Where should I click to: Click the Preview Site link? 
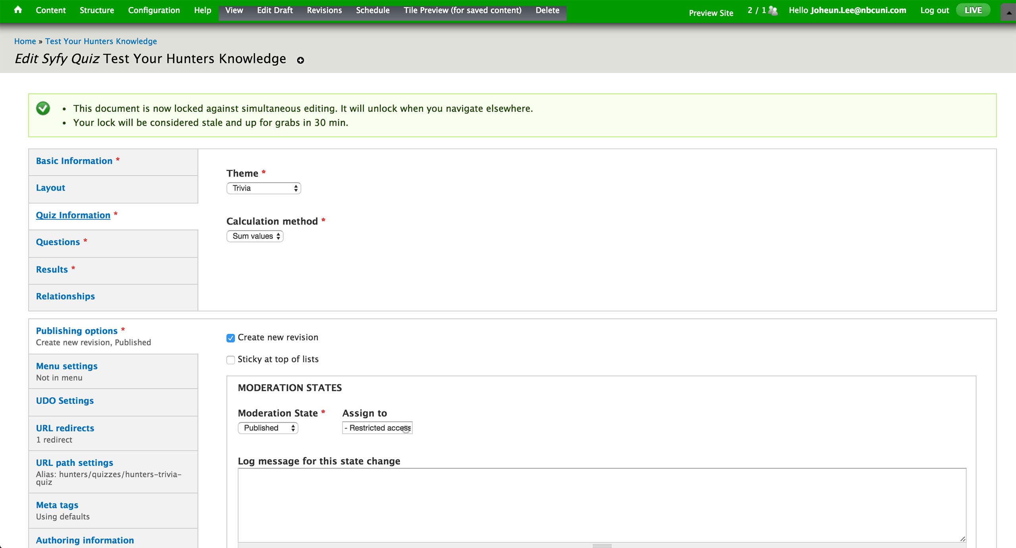(711, 13)
